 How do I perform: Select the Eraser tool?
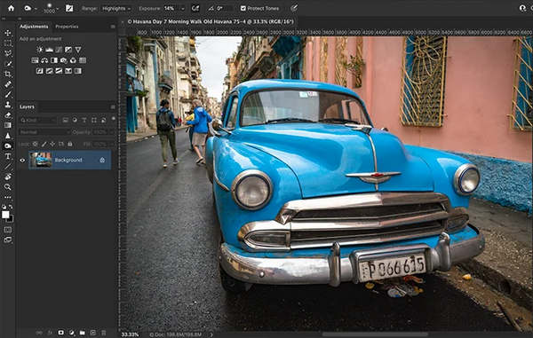point(7,115)
